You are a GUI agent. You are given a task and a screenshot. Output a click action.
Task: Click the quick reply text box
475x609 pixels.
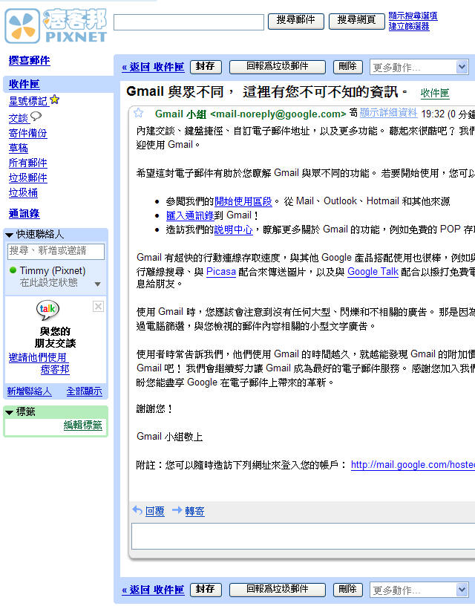(303, 536)
